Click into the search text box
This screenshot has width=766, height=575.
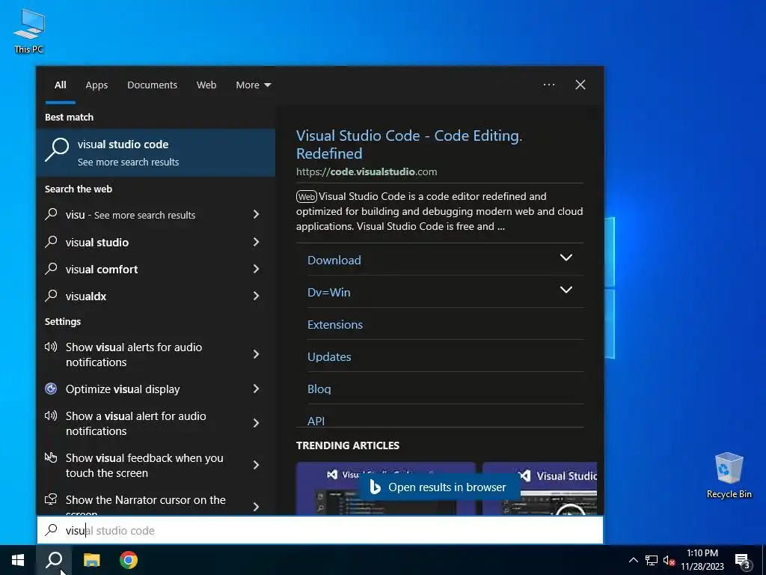pos(320,530)
